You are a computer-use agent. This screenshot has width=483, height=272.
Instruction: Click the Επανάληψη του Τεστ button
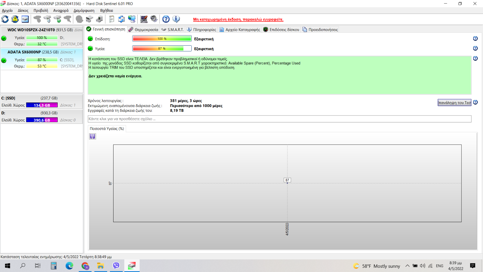coord(454,103)
